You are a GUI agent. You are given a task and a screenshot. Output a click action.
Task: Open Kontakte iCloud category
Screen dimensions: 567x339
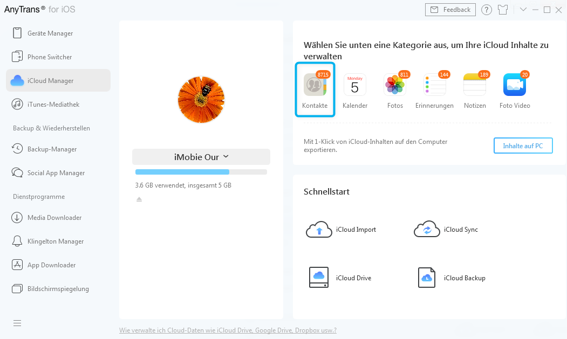315,89
